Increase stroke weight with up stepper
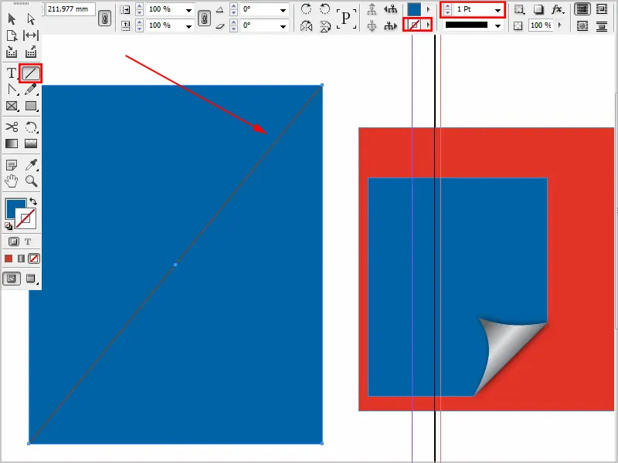 [x=447, y=6]
